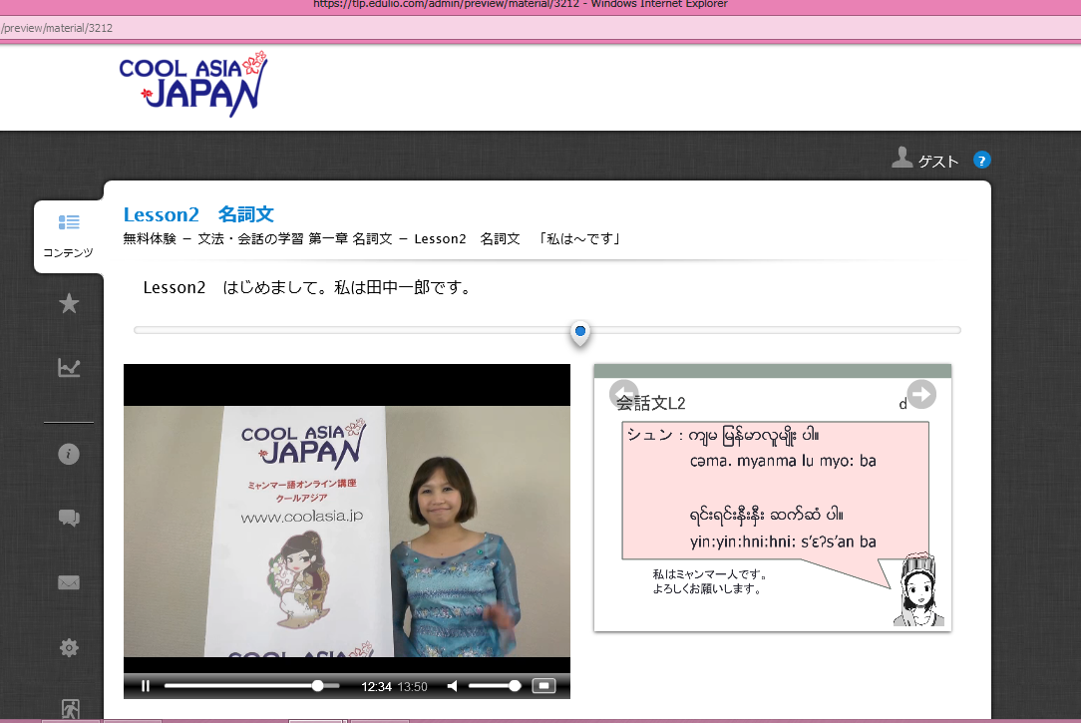Click the star favorites icon in sidebar

(x=69, y=304)
